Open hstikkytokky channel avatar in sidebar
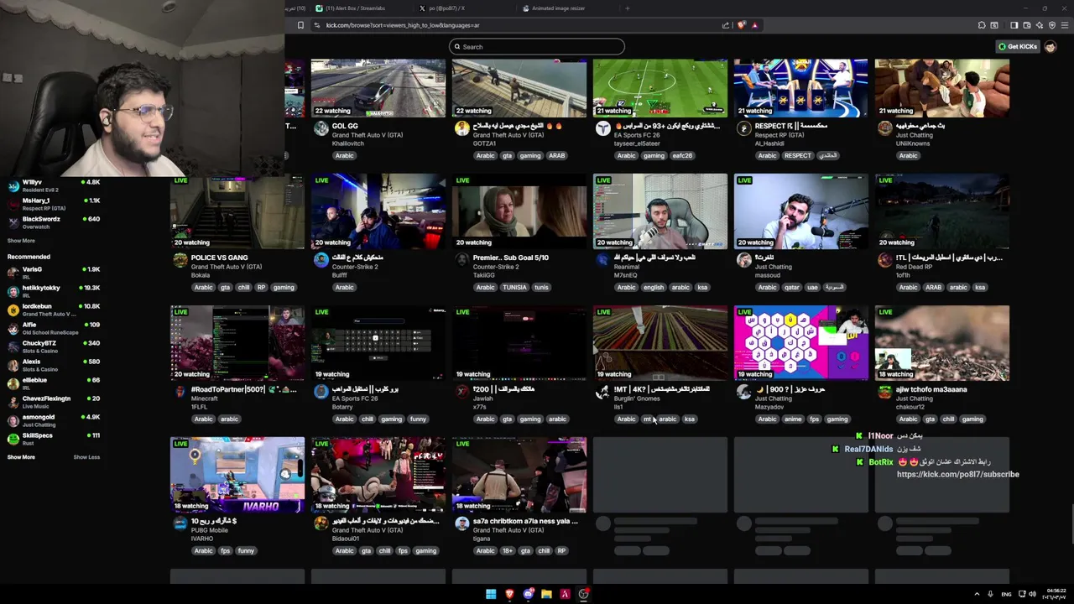1074x604 pixels. [x=13, y=291]
